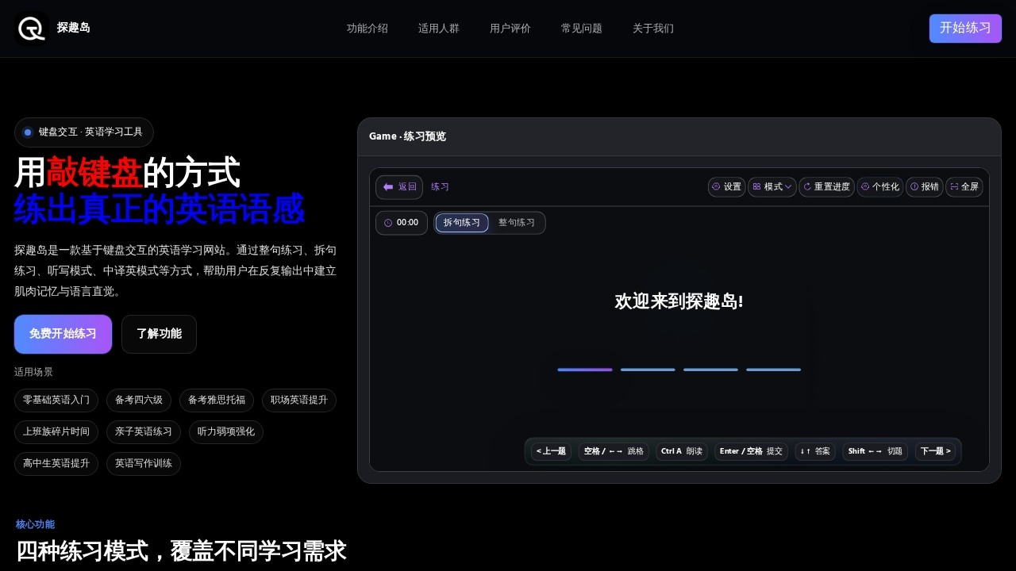Open the 个性化 personalization option
Viewport: 1016px width, 571px height.
pyautogui.click(x=879, y=187)
